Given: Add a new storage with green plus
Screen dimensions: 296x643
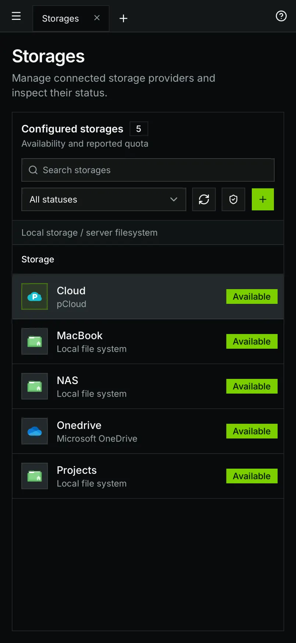Looking at the screenshot, I should click(x=263, y=199).
